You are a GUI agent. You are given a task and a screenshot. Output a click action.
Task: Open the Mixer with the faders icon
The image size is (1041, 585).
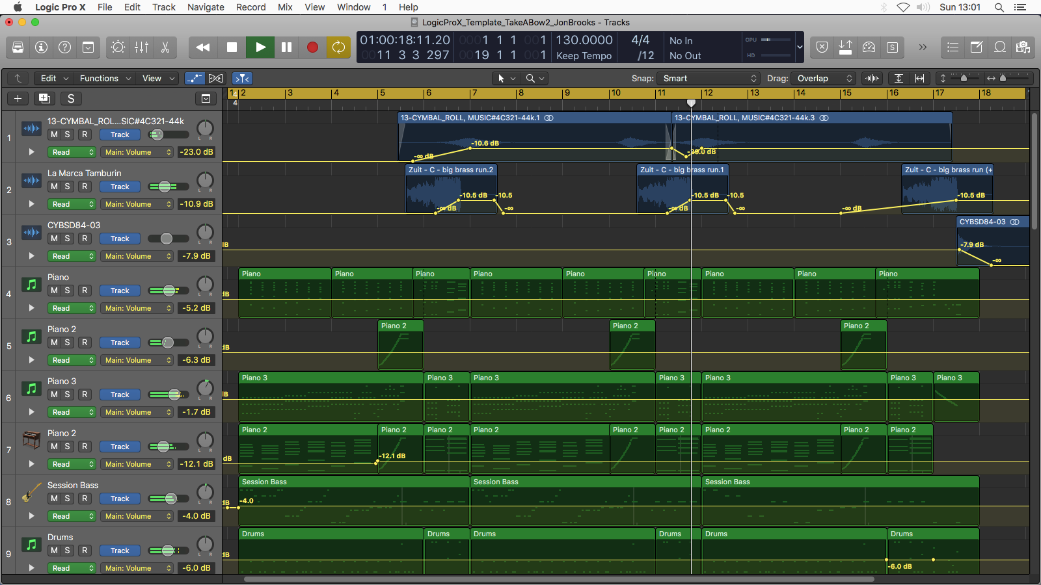tap(141, 47)
